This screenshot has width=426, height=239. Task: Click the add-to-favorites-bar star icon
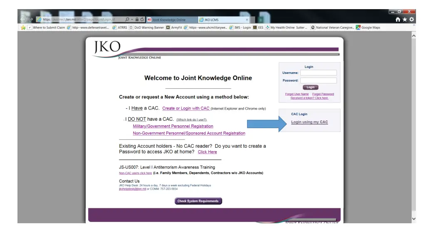click(x=23, y=27)
